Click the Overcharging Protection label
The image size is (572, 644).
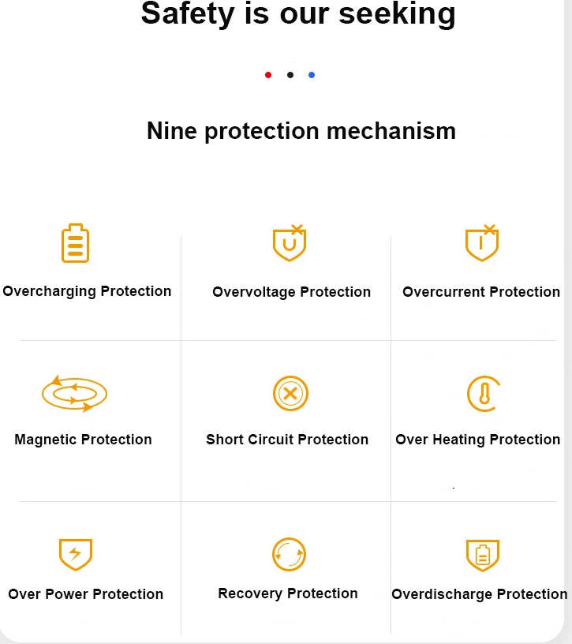(87, 291)
